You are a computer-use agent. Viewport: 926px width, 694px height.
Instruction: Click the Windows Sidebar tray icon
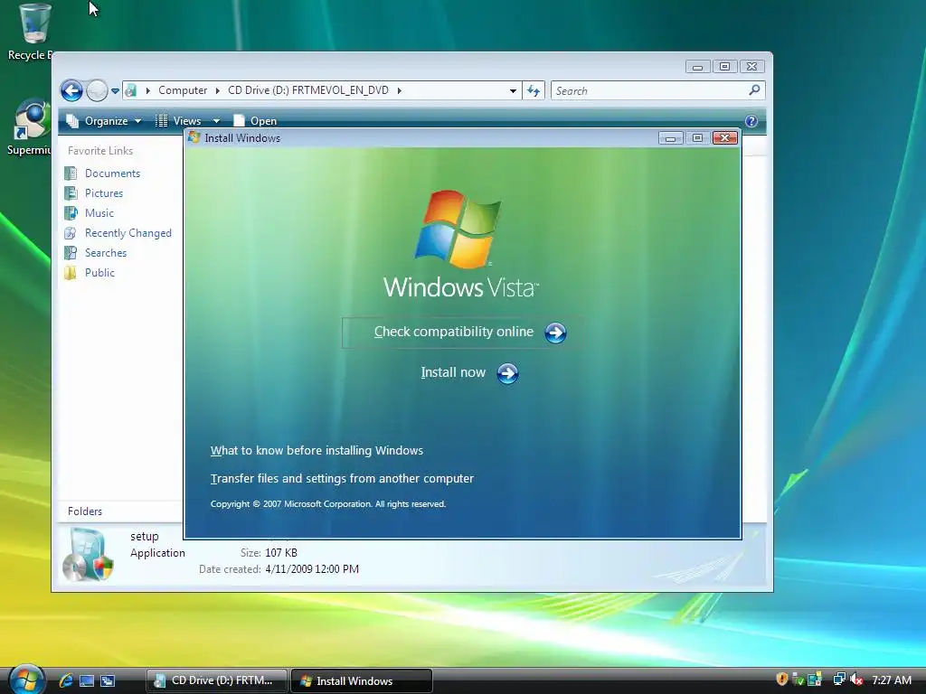coord(815,680)
